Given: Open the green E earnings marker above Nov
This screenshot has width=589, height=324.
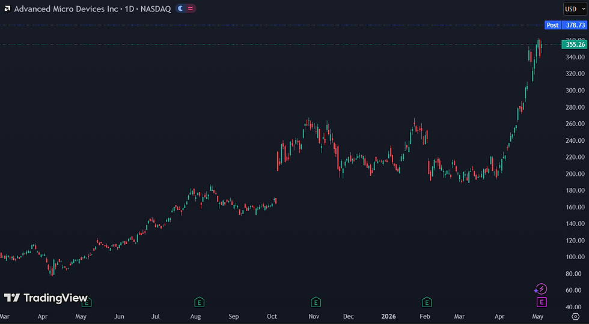Looking at the screenshot, I should 316,301.
